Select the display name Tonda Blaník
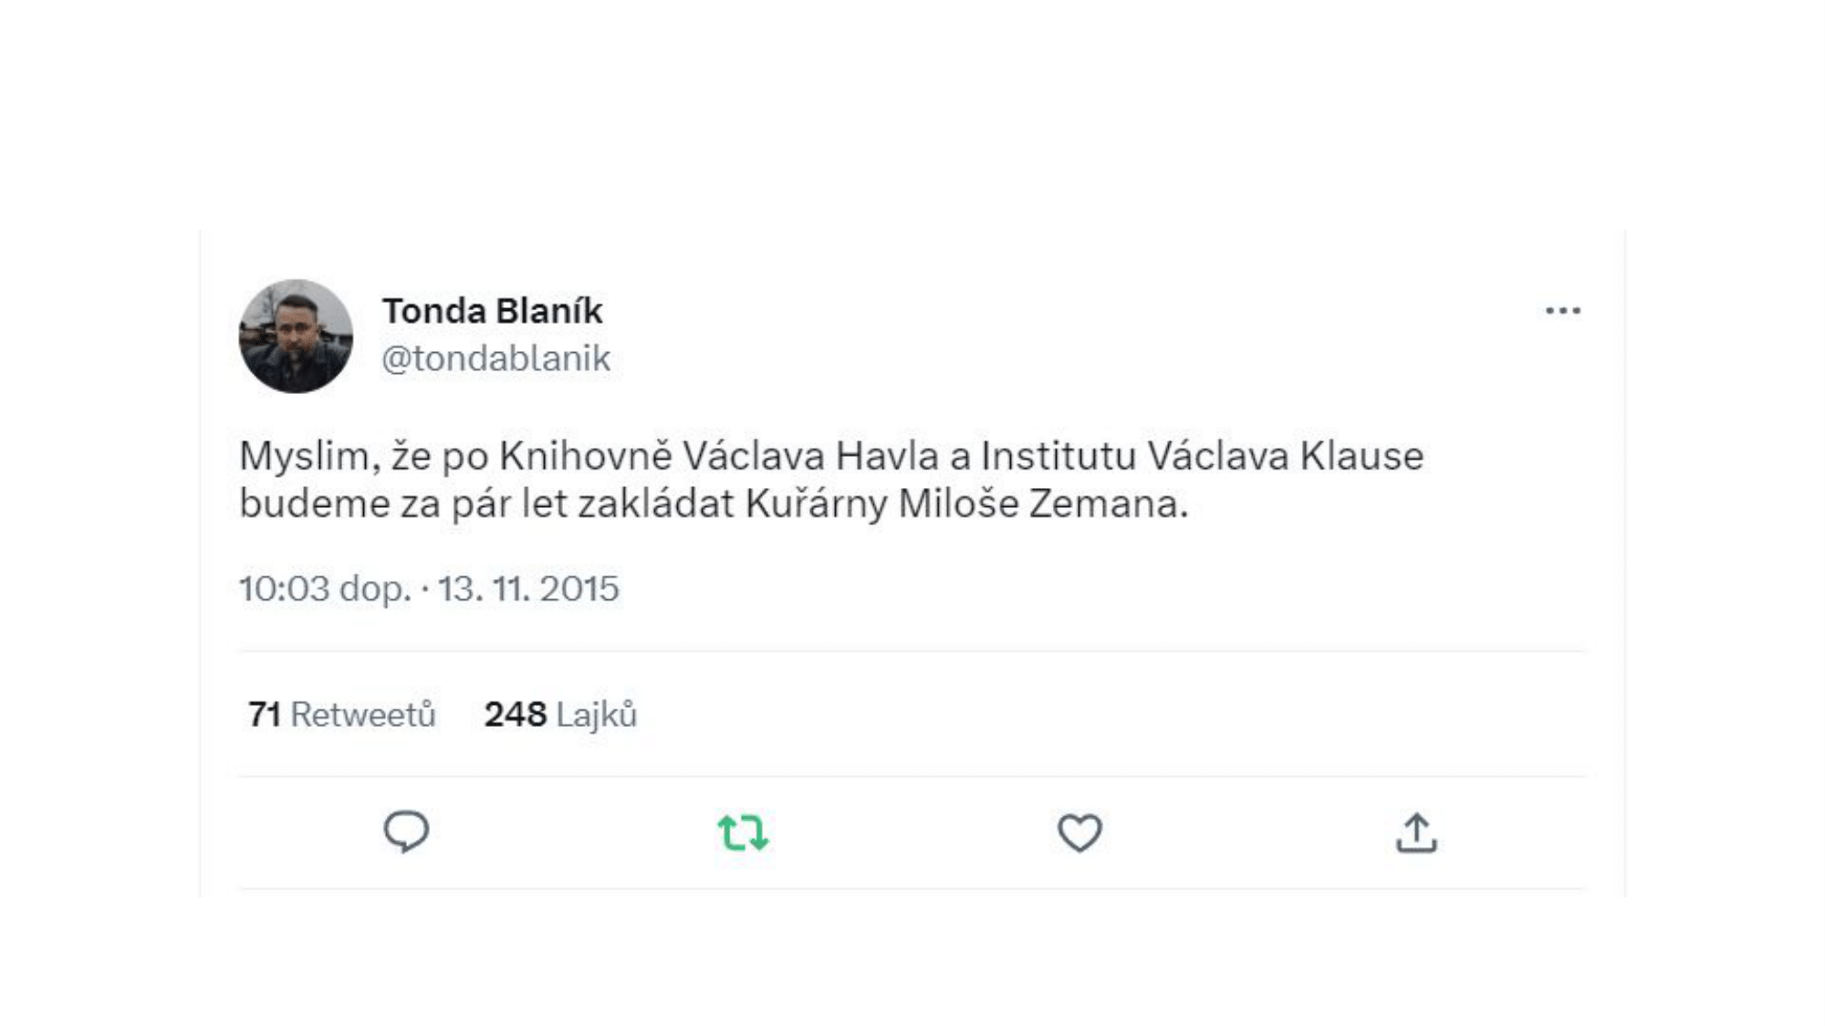 pos(493,311)
